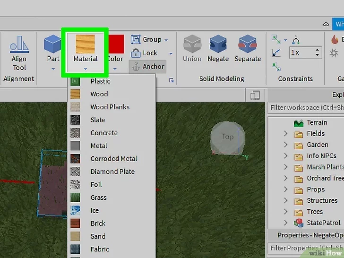
Task: Click the Group icon
Action: coord(136,40)
